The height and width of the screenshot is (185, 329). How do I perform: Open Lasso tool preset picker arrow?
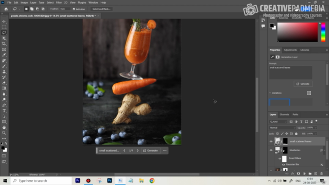(20, 9)
